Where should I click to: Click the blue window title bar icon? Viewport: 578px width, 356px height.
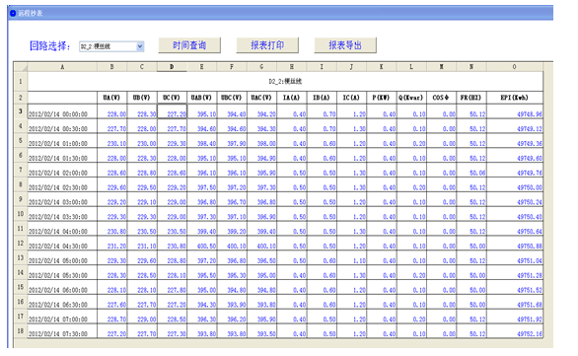13,13
